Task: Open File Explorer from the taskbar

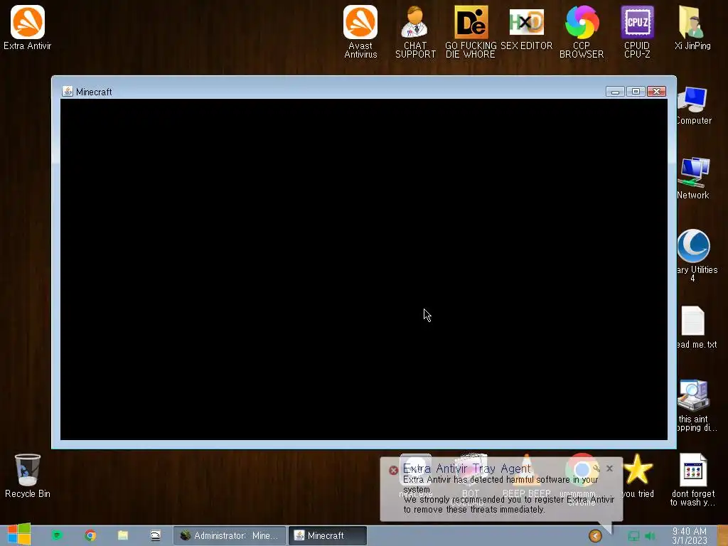Action: tap(123, 535)
